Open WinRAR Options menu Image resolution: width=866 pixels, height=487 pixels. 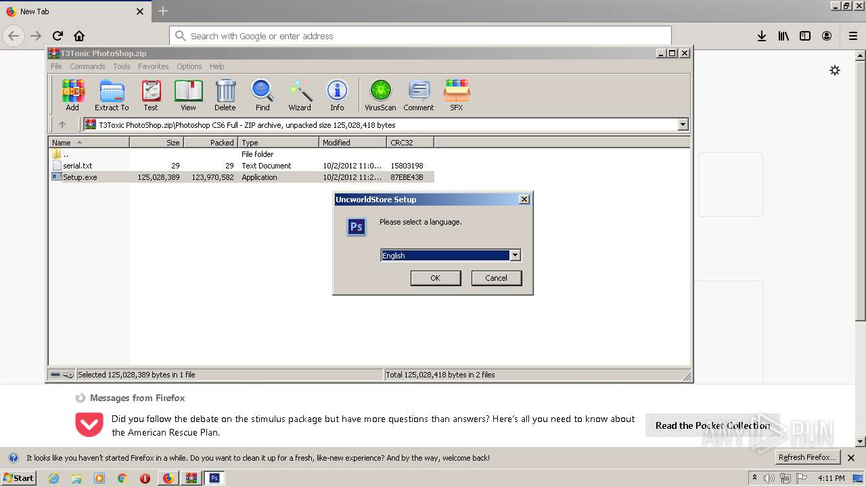189,66
